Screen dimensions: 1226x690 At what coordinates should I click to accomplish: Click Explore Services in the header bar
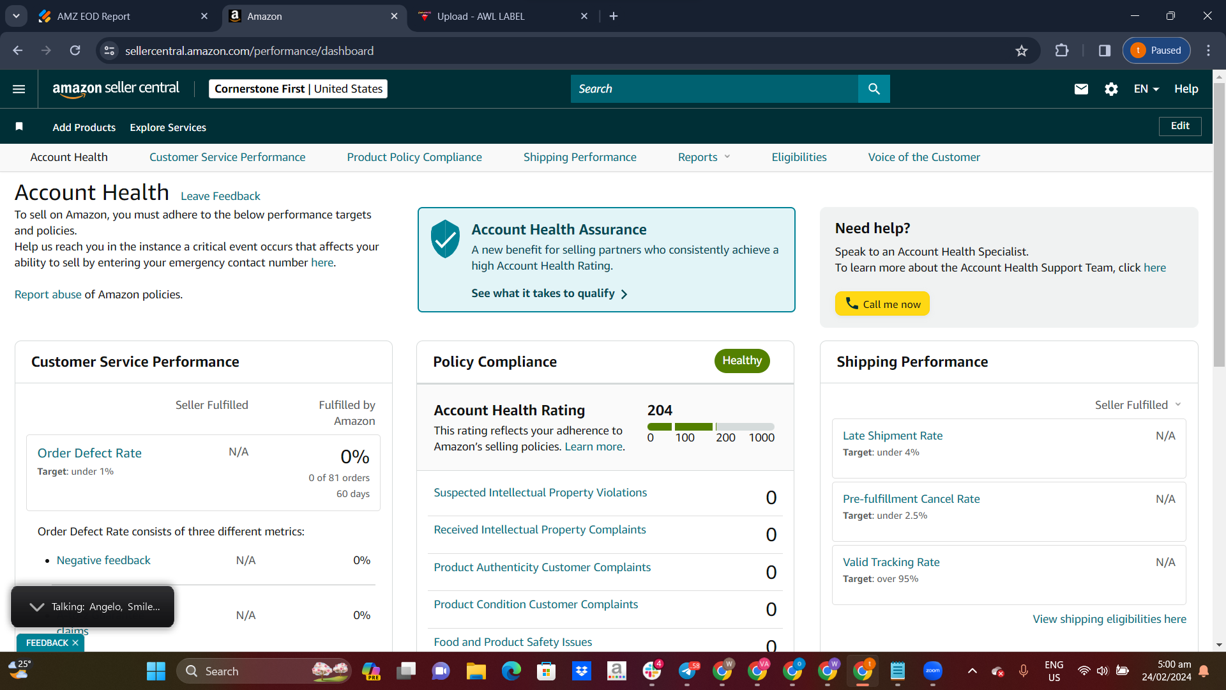pyautogui.click(x=168, y=127)
